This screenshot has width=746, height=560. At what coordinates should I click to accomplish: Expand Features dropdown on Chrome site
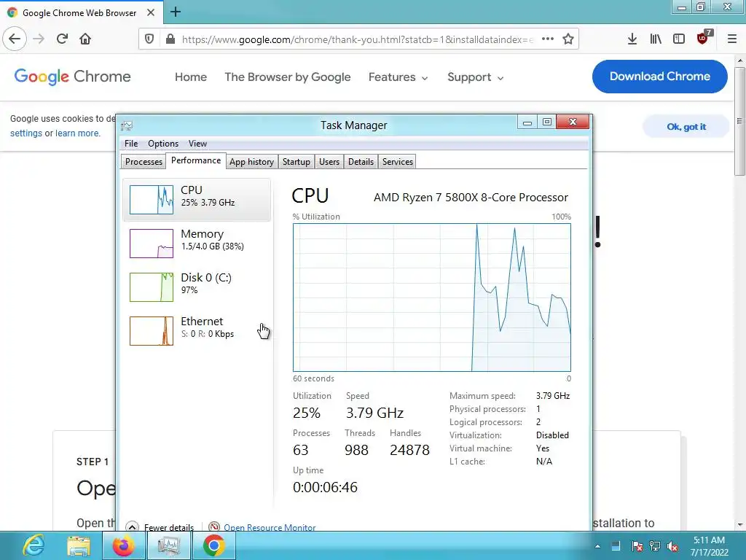398,77
